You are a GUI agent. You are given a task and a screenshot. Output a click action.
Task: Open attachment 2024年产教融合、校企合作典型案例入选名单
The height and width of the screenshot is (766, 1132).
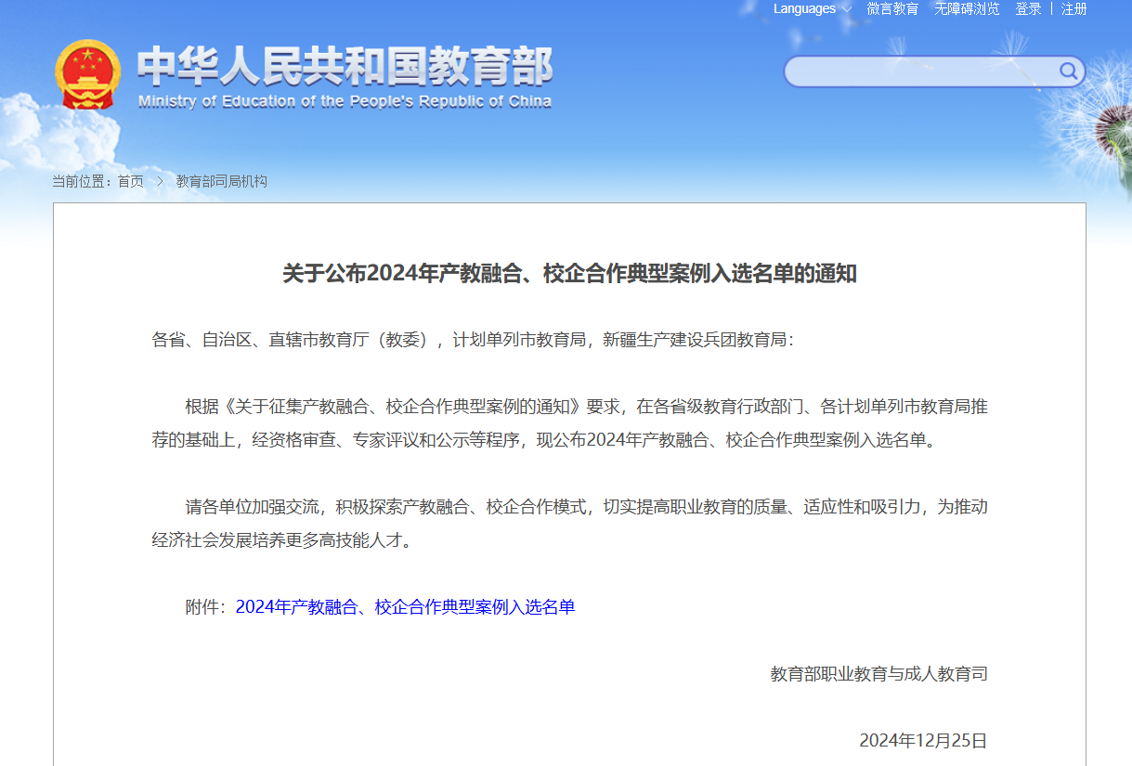pos(405,607)
